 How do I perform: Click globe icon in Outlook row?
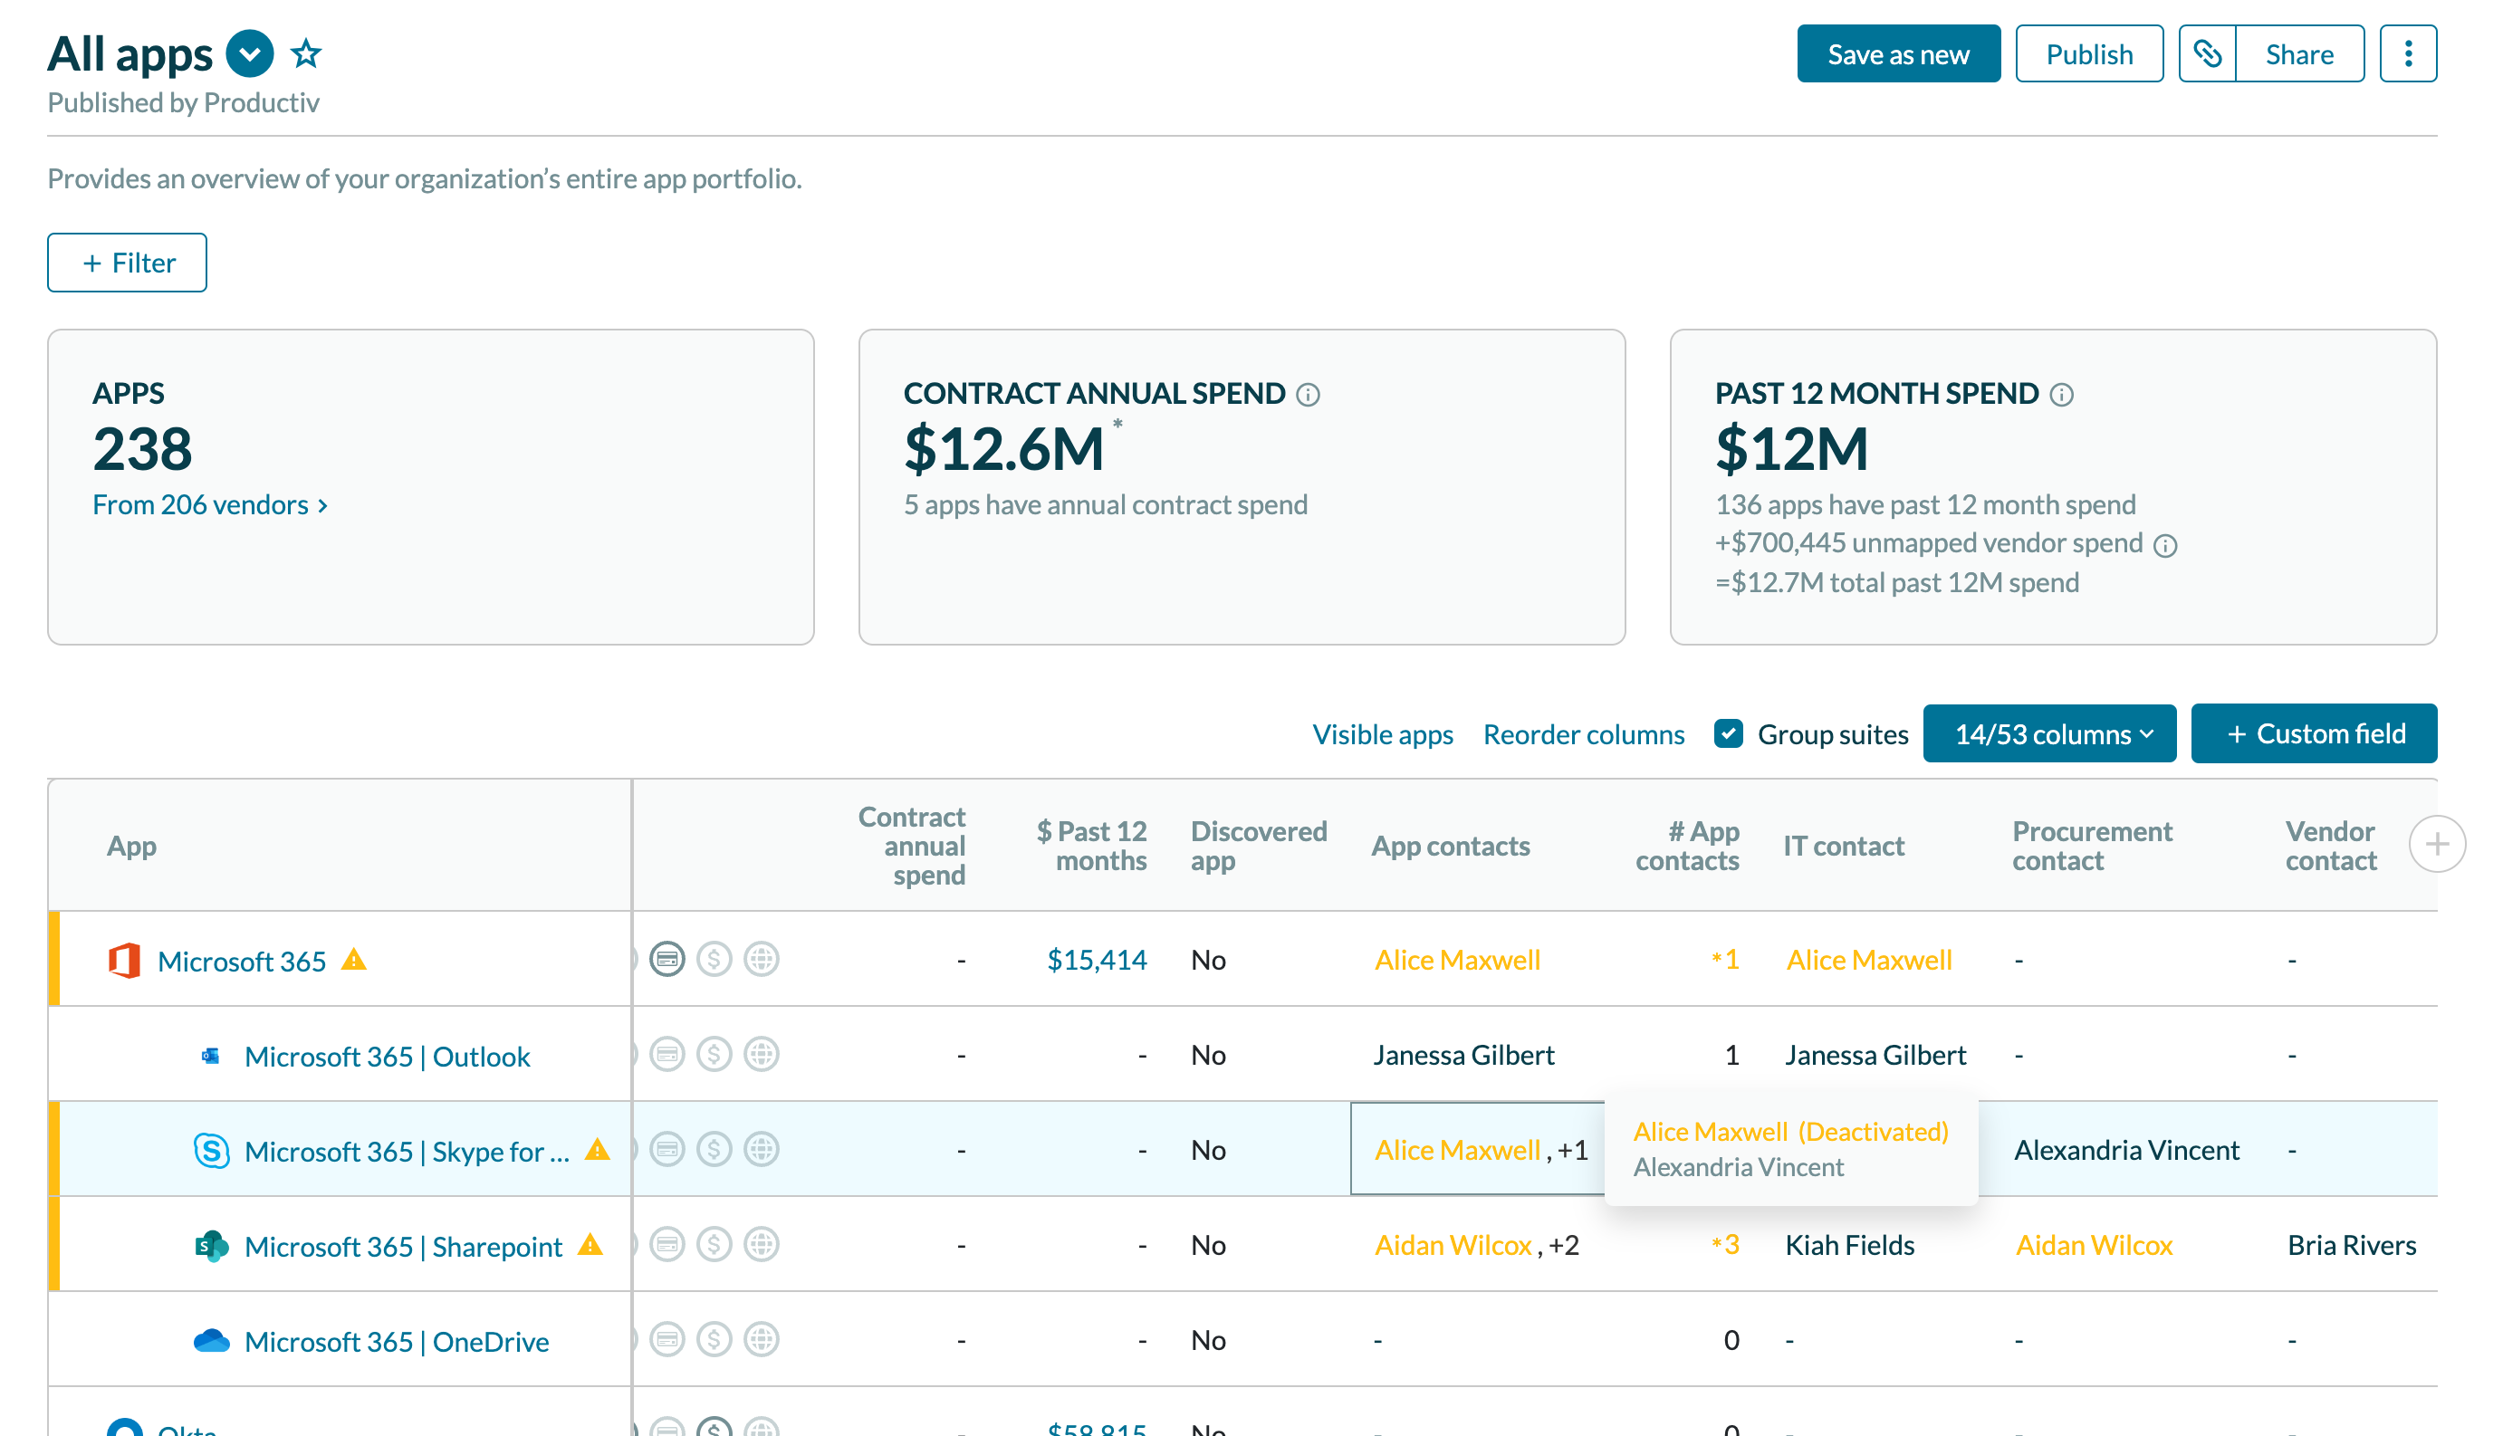[762, 1054]
